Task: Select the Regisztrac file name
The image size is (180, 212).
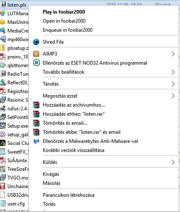Action: (x=18, y=91)
